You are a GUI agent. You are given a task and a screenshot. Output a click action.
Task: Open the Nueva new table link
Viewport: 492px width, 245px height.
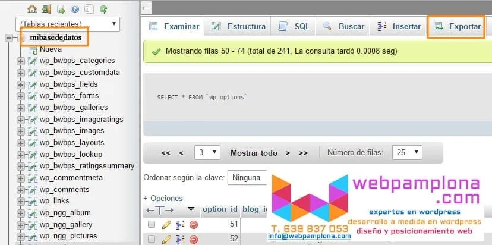coord(51,49)
